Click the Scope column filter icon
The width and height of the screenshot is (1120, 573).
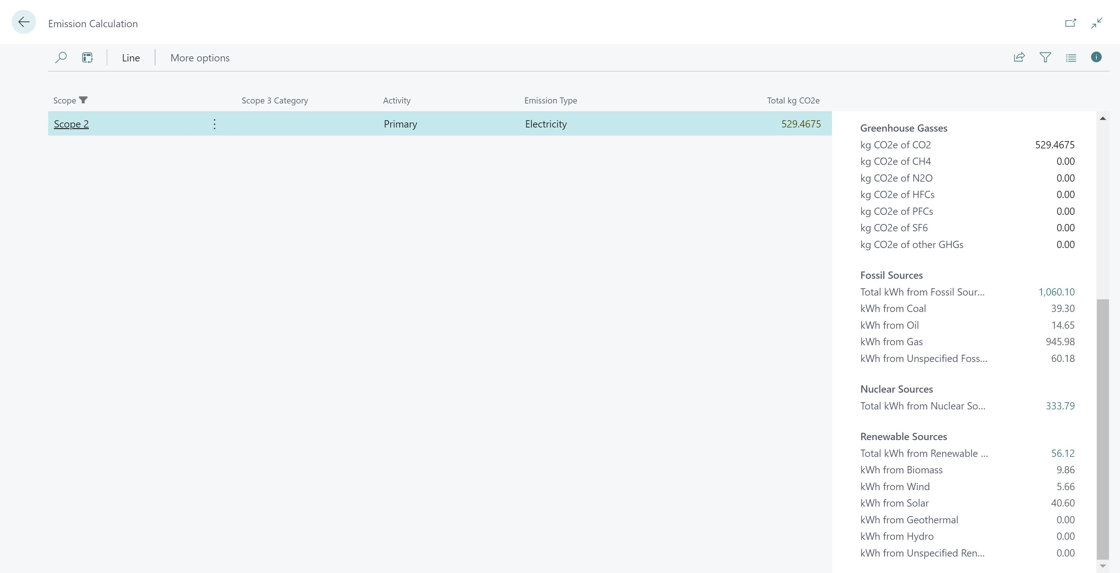click(84, 100)
